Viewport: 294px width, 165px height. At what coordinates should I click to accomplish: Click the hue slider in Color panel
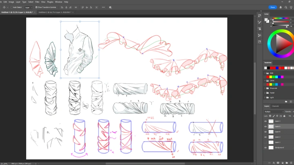coord(281,18)
